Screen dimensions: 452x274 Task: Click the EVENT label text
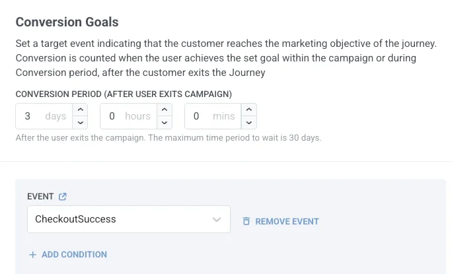tap(40, 196)
